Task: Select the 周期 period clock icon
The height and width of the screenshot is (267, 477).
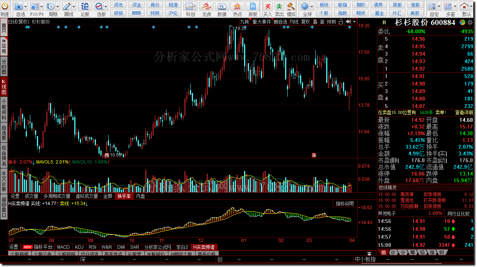Action: 50,6
